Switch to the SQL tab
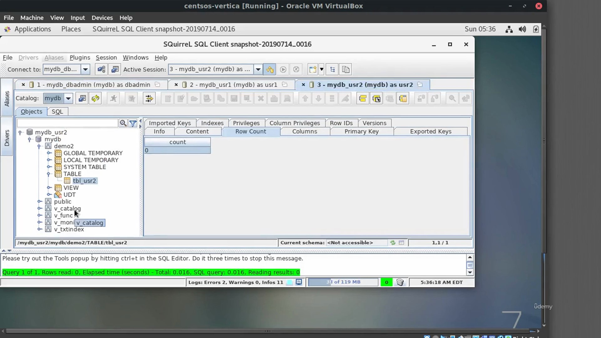The image size is (601, 338). click(x=57, y=112)
